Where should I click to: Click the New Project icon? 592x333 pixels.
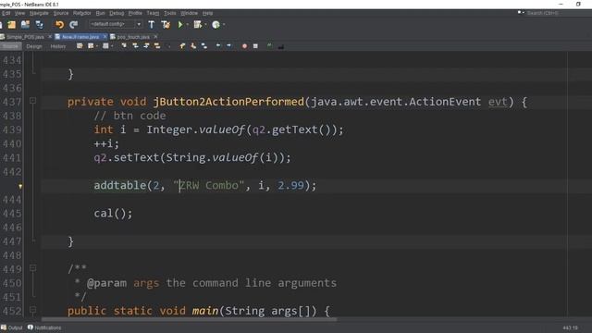[12, 25]
